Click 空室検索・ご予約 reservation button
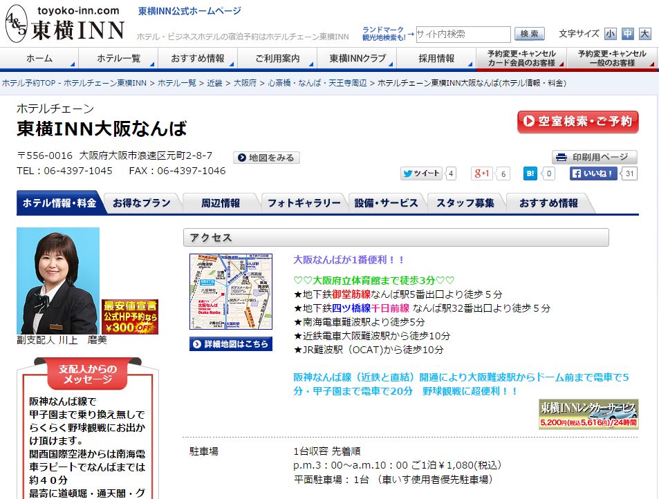Viewport: 659px width, 499px height. click(578, 122)
